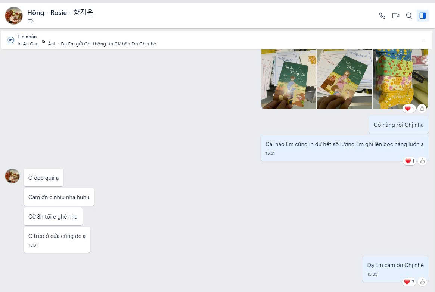
Task: Open the contact avatar in chat header
Action: click(x=14, y=16)
